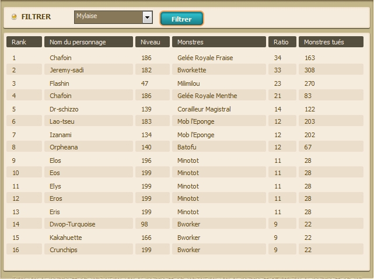Viewport: 374px width, 279px height.
Task: Click level value 47
Action: 145,83
